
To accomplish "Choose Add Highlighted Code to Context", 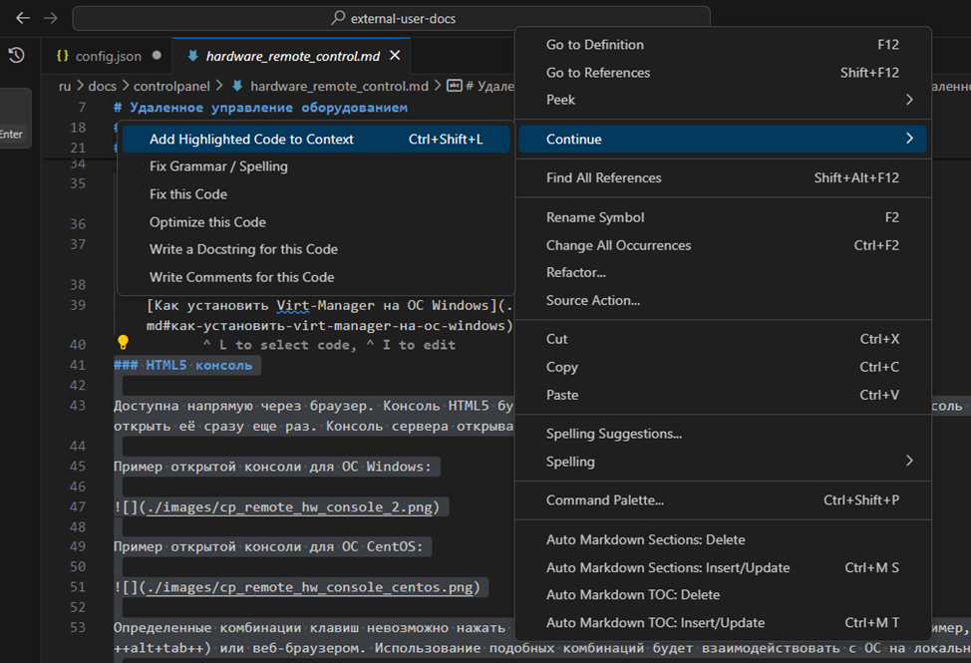I will [x=251, y=140].
